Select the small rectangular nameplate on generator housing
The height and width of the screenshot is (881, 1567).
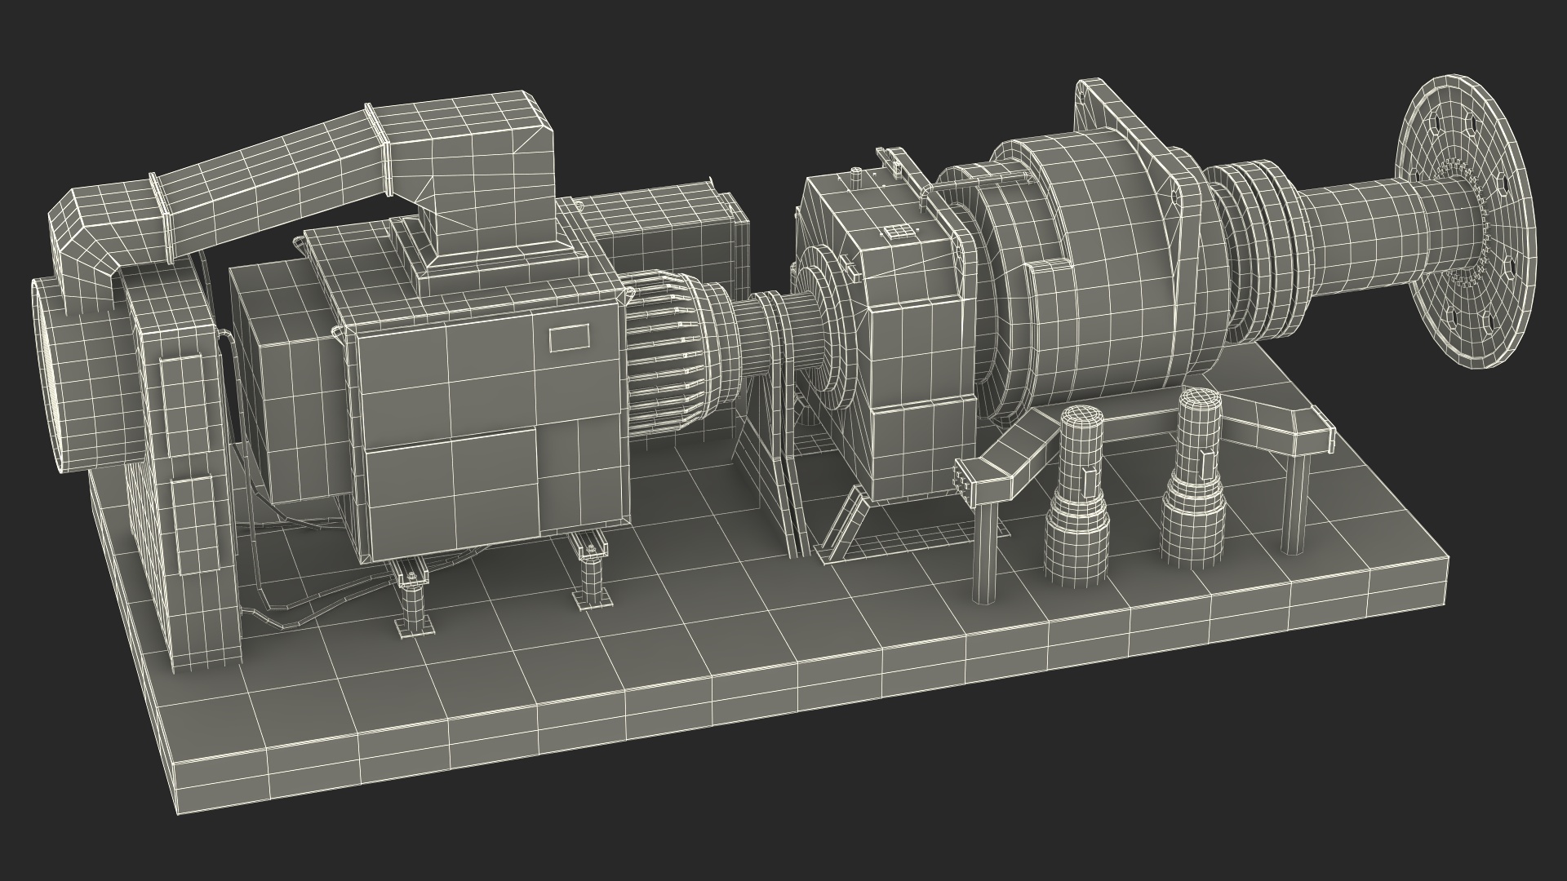[570, 338]
